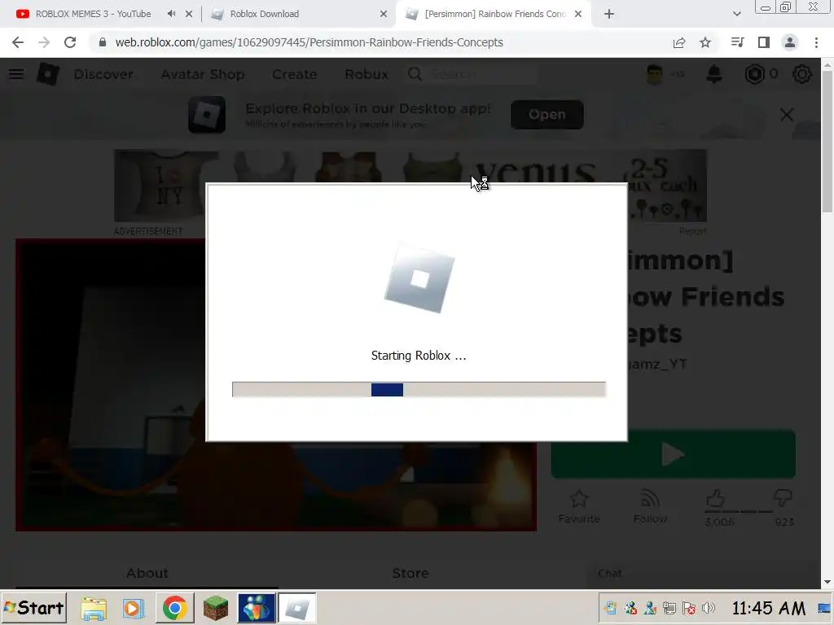Switch to the About tab
The image size is (834, 625).
(147, 573)
